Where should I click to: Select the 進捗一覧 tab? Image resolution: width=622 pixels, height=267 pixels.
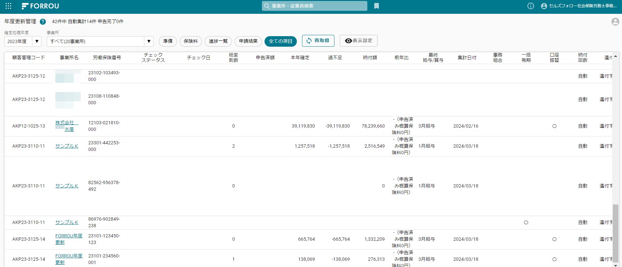click(x=218, y=41)
